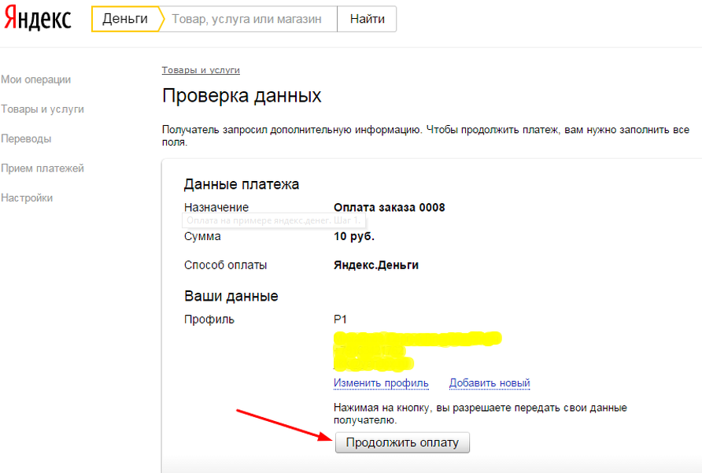Select the 10 руб. amount
702x473 pixels.
click(x=353, y=236)
